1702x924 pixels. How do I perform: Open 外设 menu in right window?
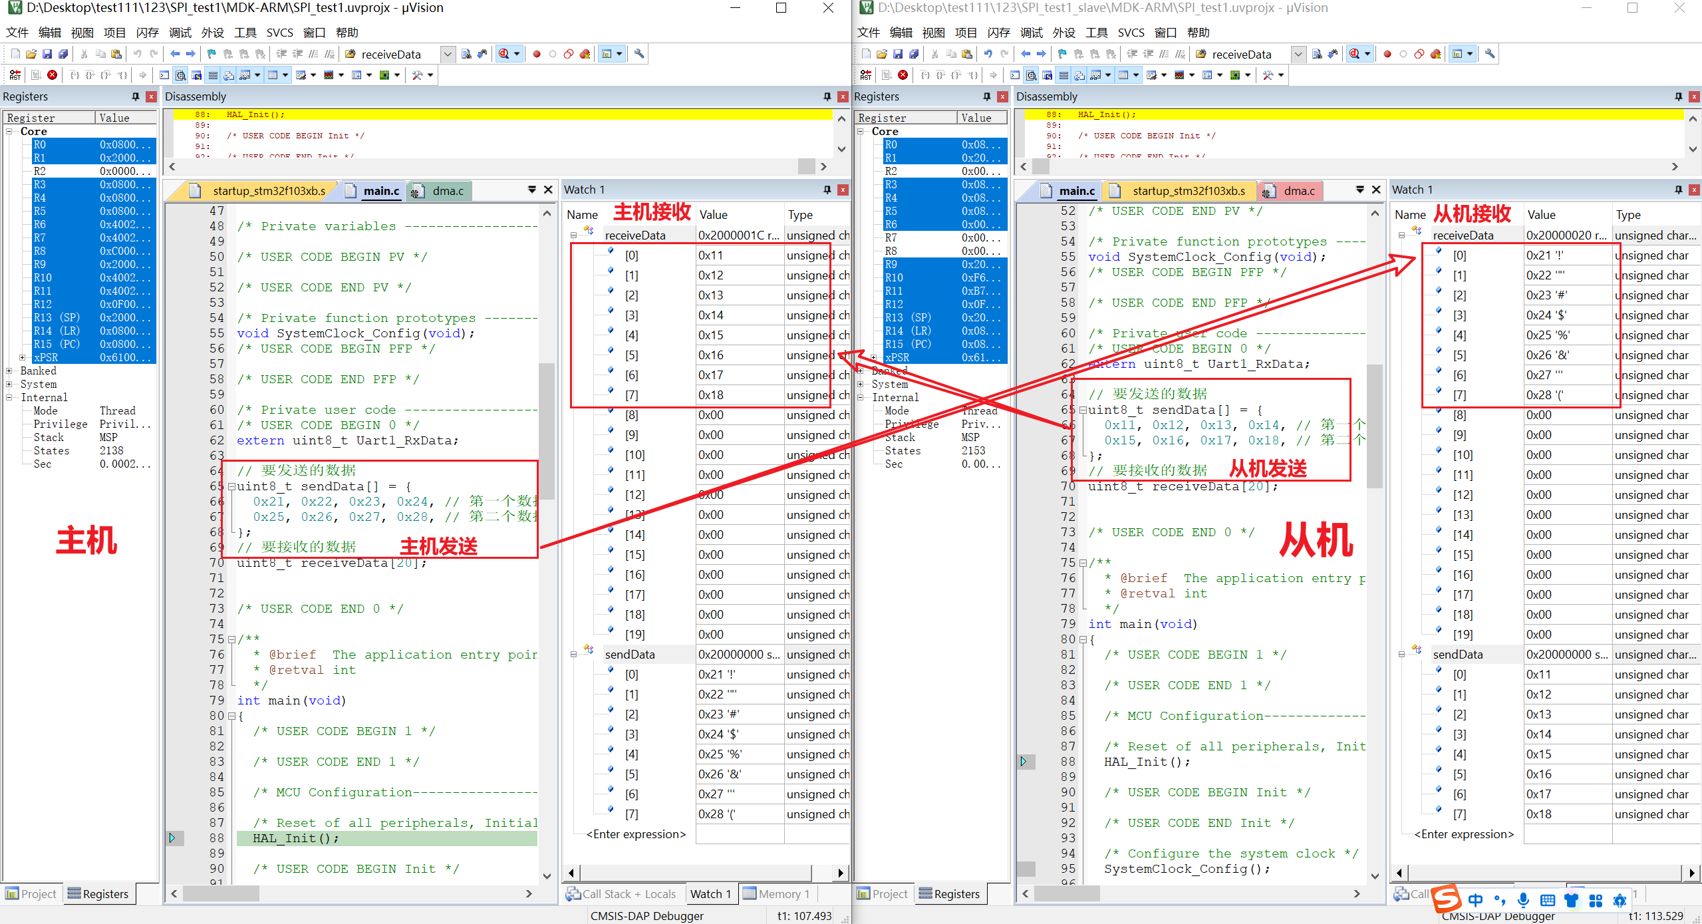pos(1064,33)
